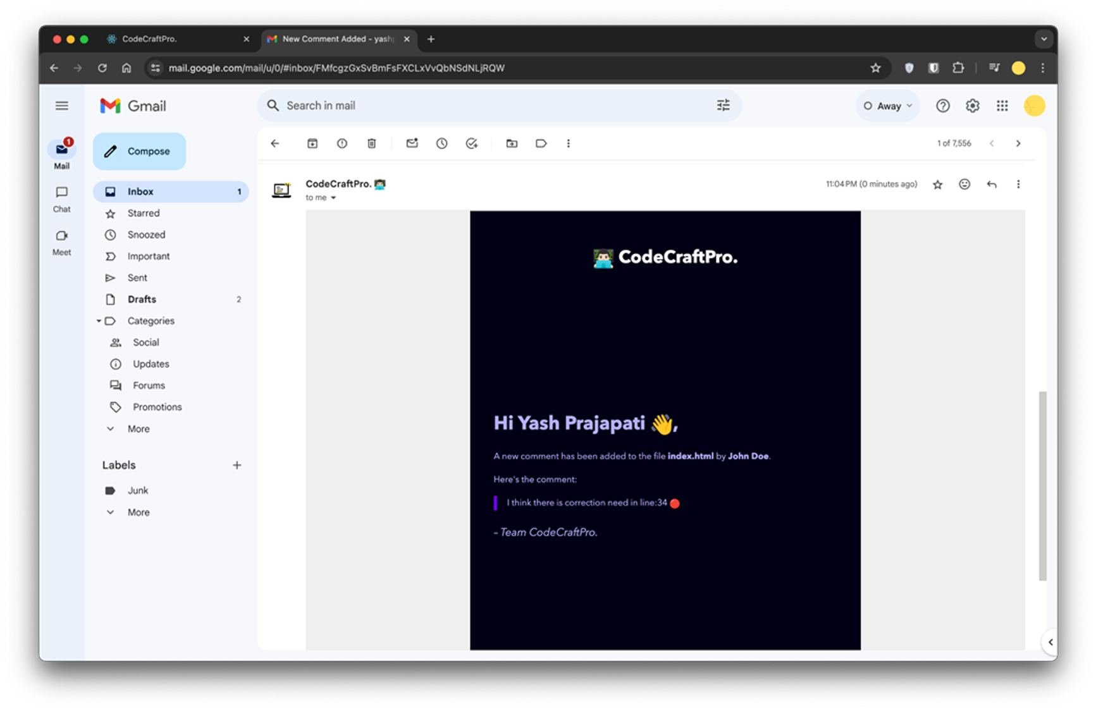The height and width of the screenshot is (711, 1096).
Task: Expand the 'to me' recipient details
Action: pos(333,198)
